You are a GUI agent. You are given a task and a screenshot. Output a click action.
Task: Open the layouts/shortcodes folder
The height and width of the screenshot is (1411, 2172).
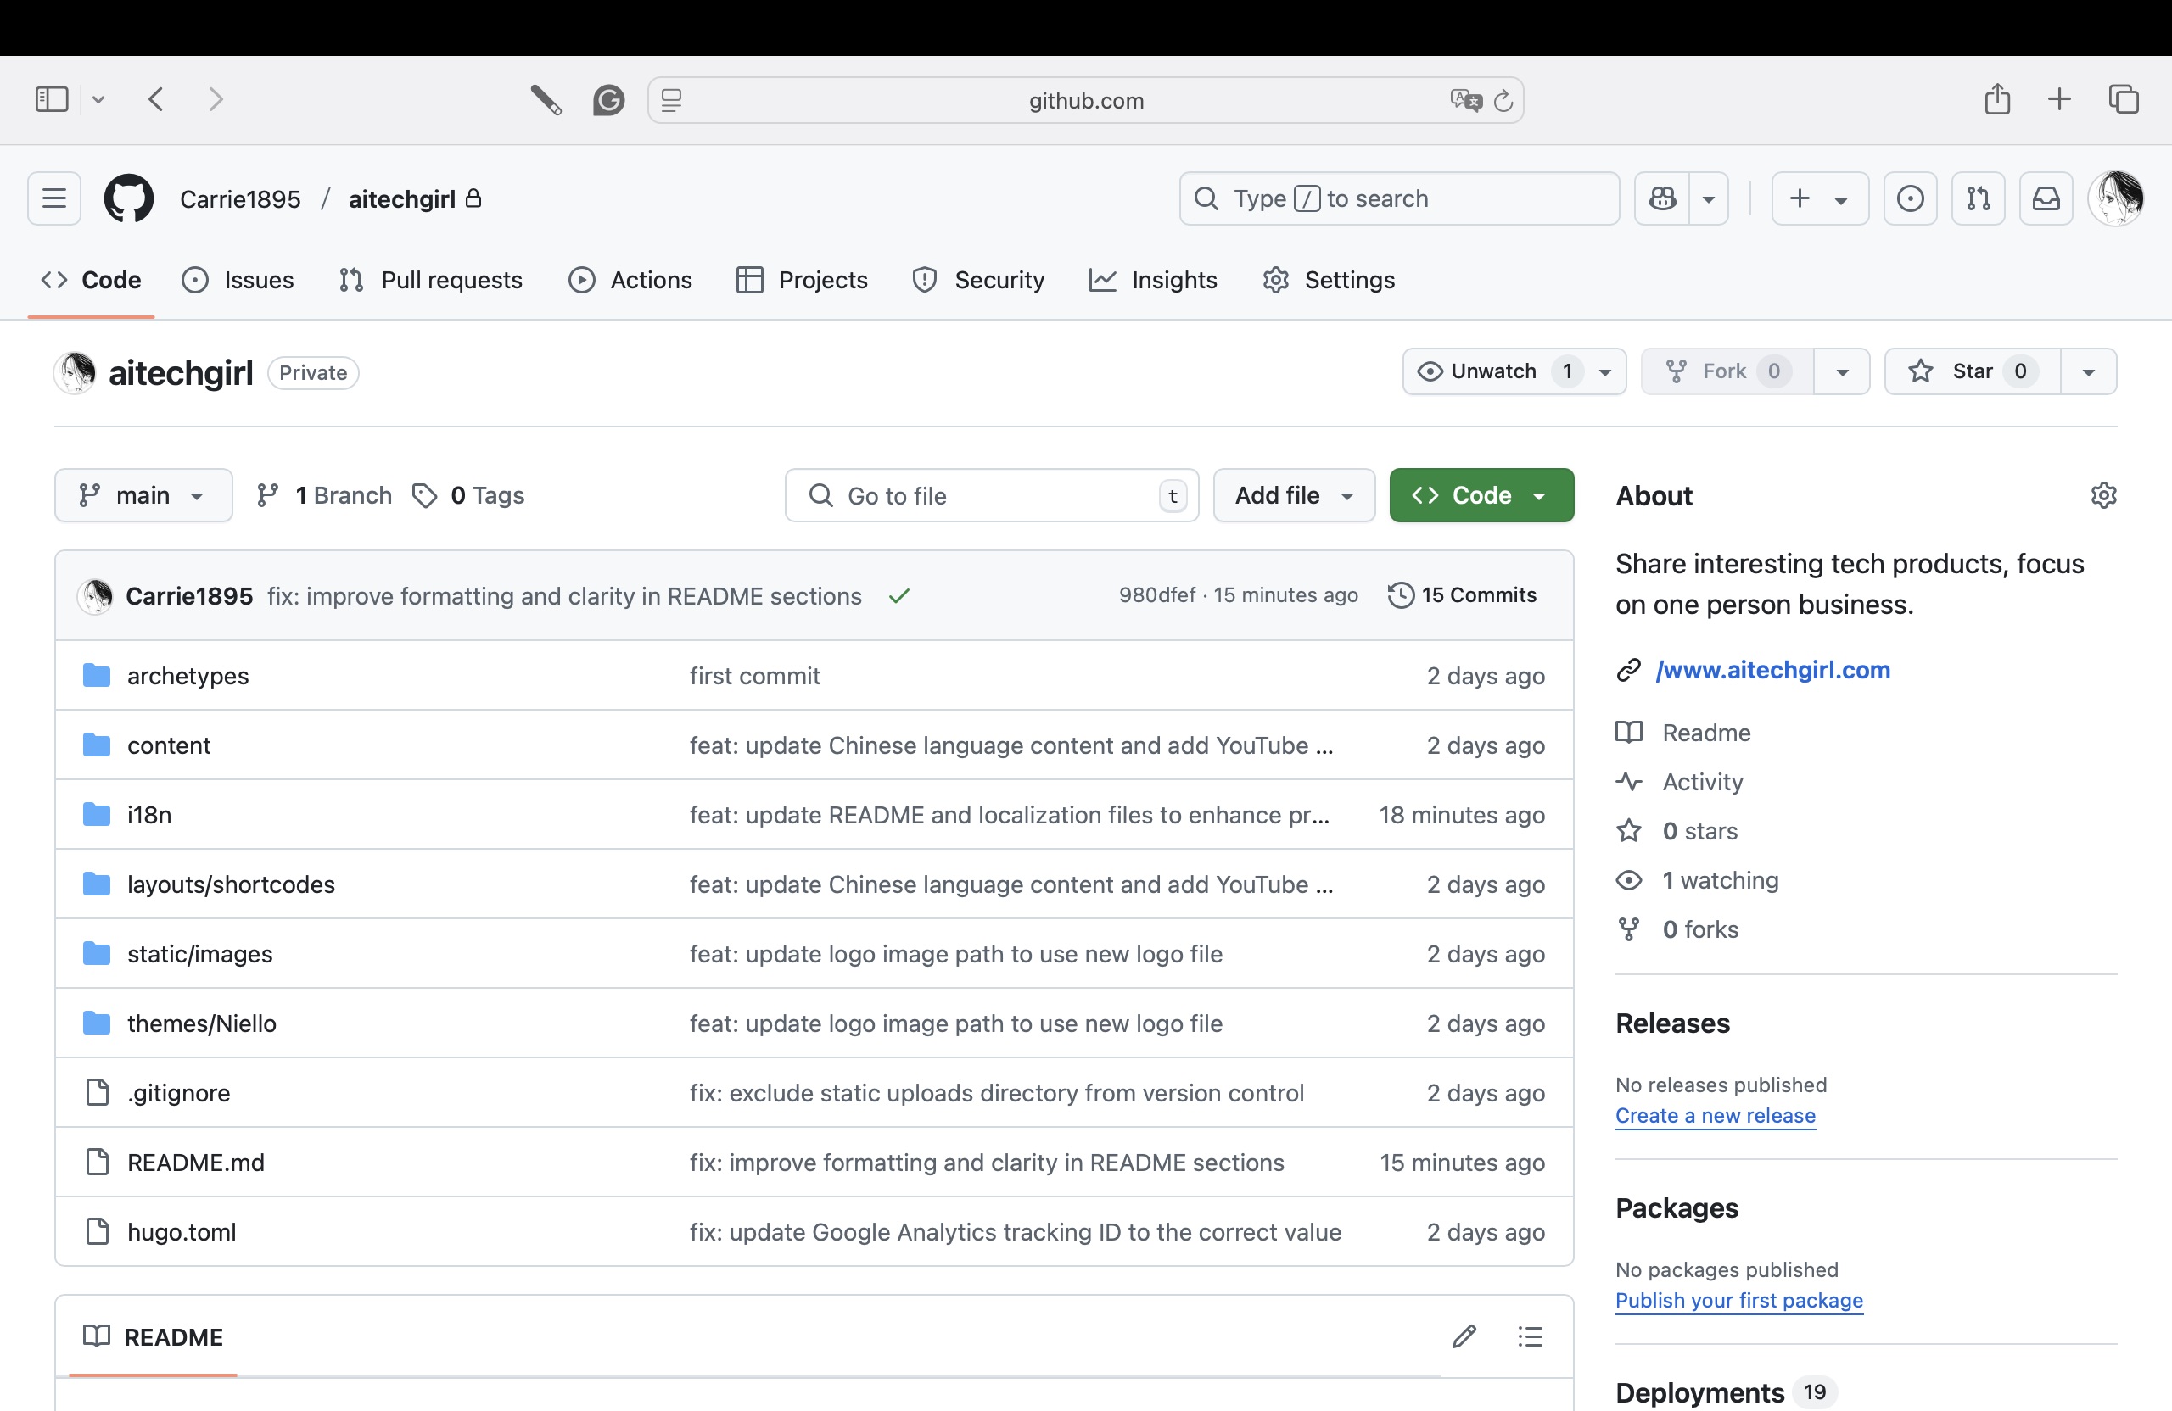[231, 884]
